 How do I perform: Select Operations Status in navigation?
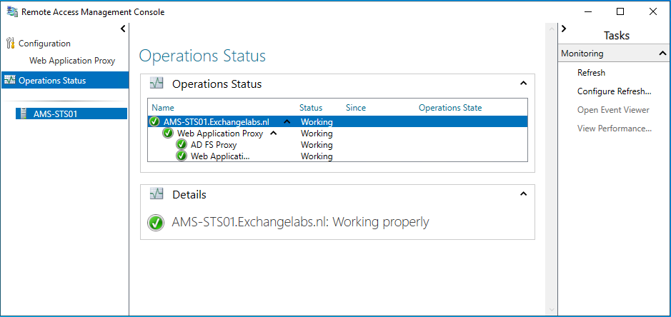click(x=52, y=81)
